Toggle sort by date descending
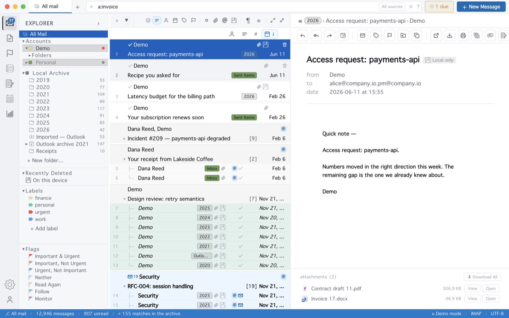This screenshot has height=318, width=509. pos(270,34)
